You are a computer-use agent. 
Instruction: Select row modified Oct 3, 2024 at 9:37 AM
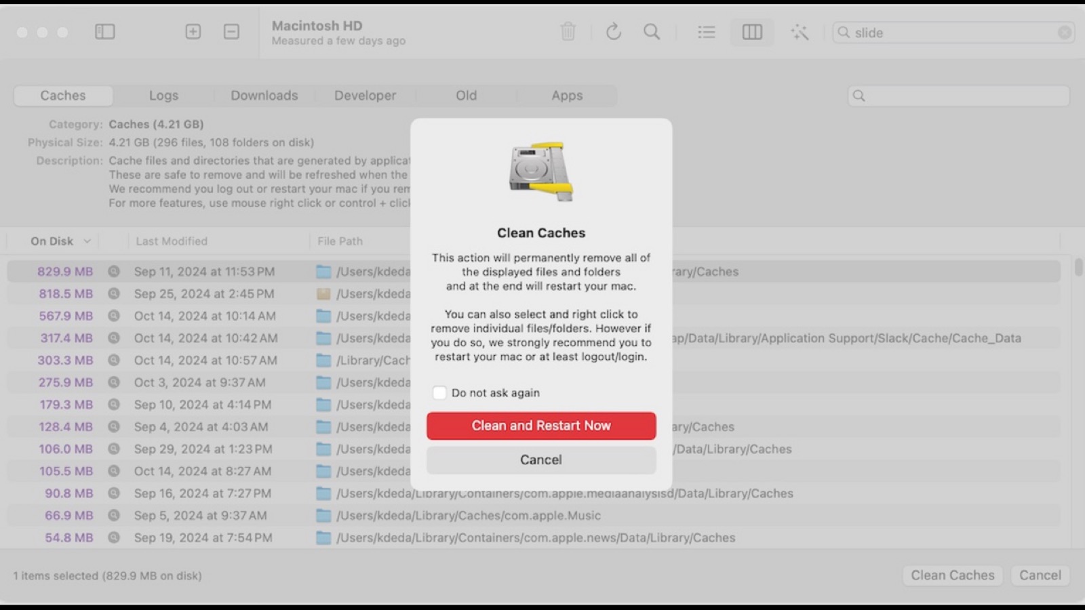534,382
